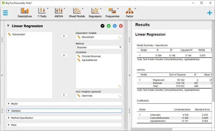Click the collapse arrow between panels
This screenshot has height=131, width=215.
(129, 75)
